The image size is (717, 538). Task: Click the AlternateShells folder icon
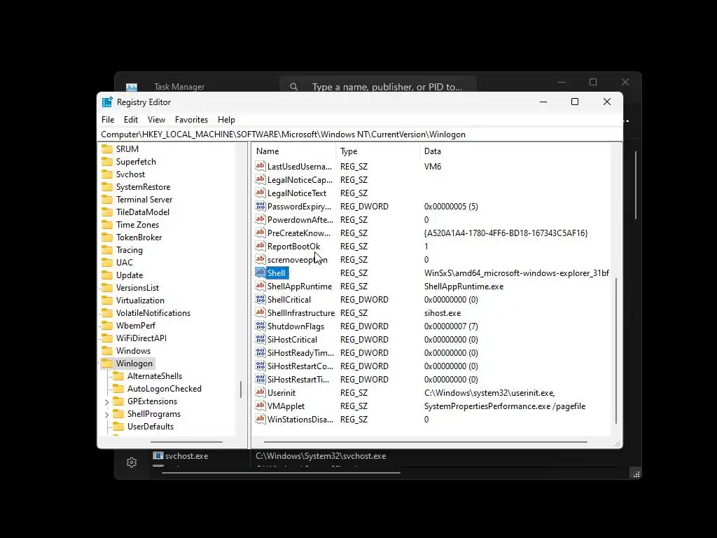[x=118, y=375]
